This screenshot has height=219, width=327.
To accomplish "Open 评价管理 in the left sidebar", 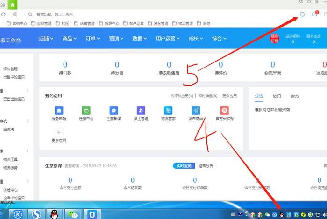I will pyautogui.click(x=10, y=69).
